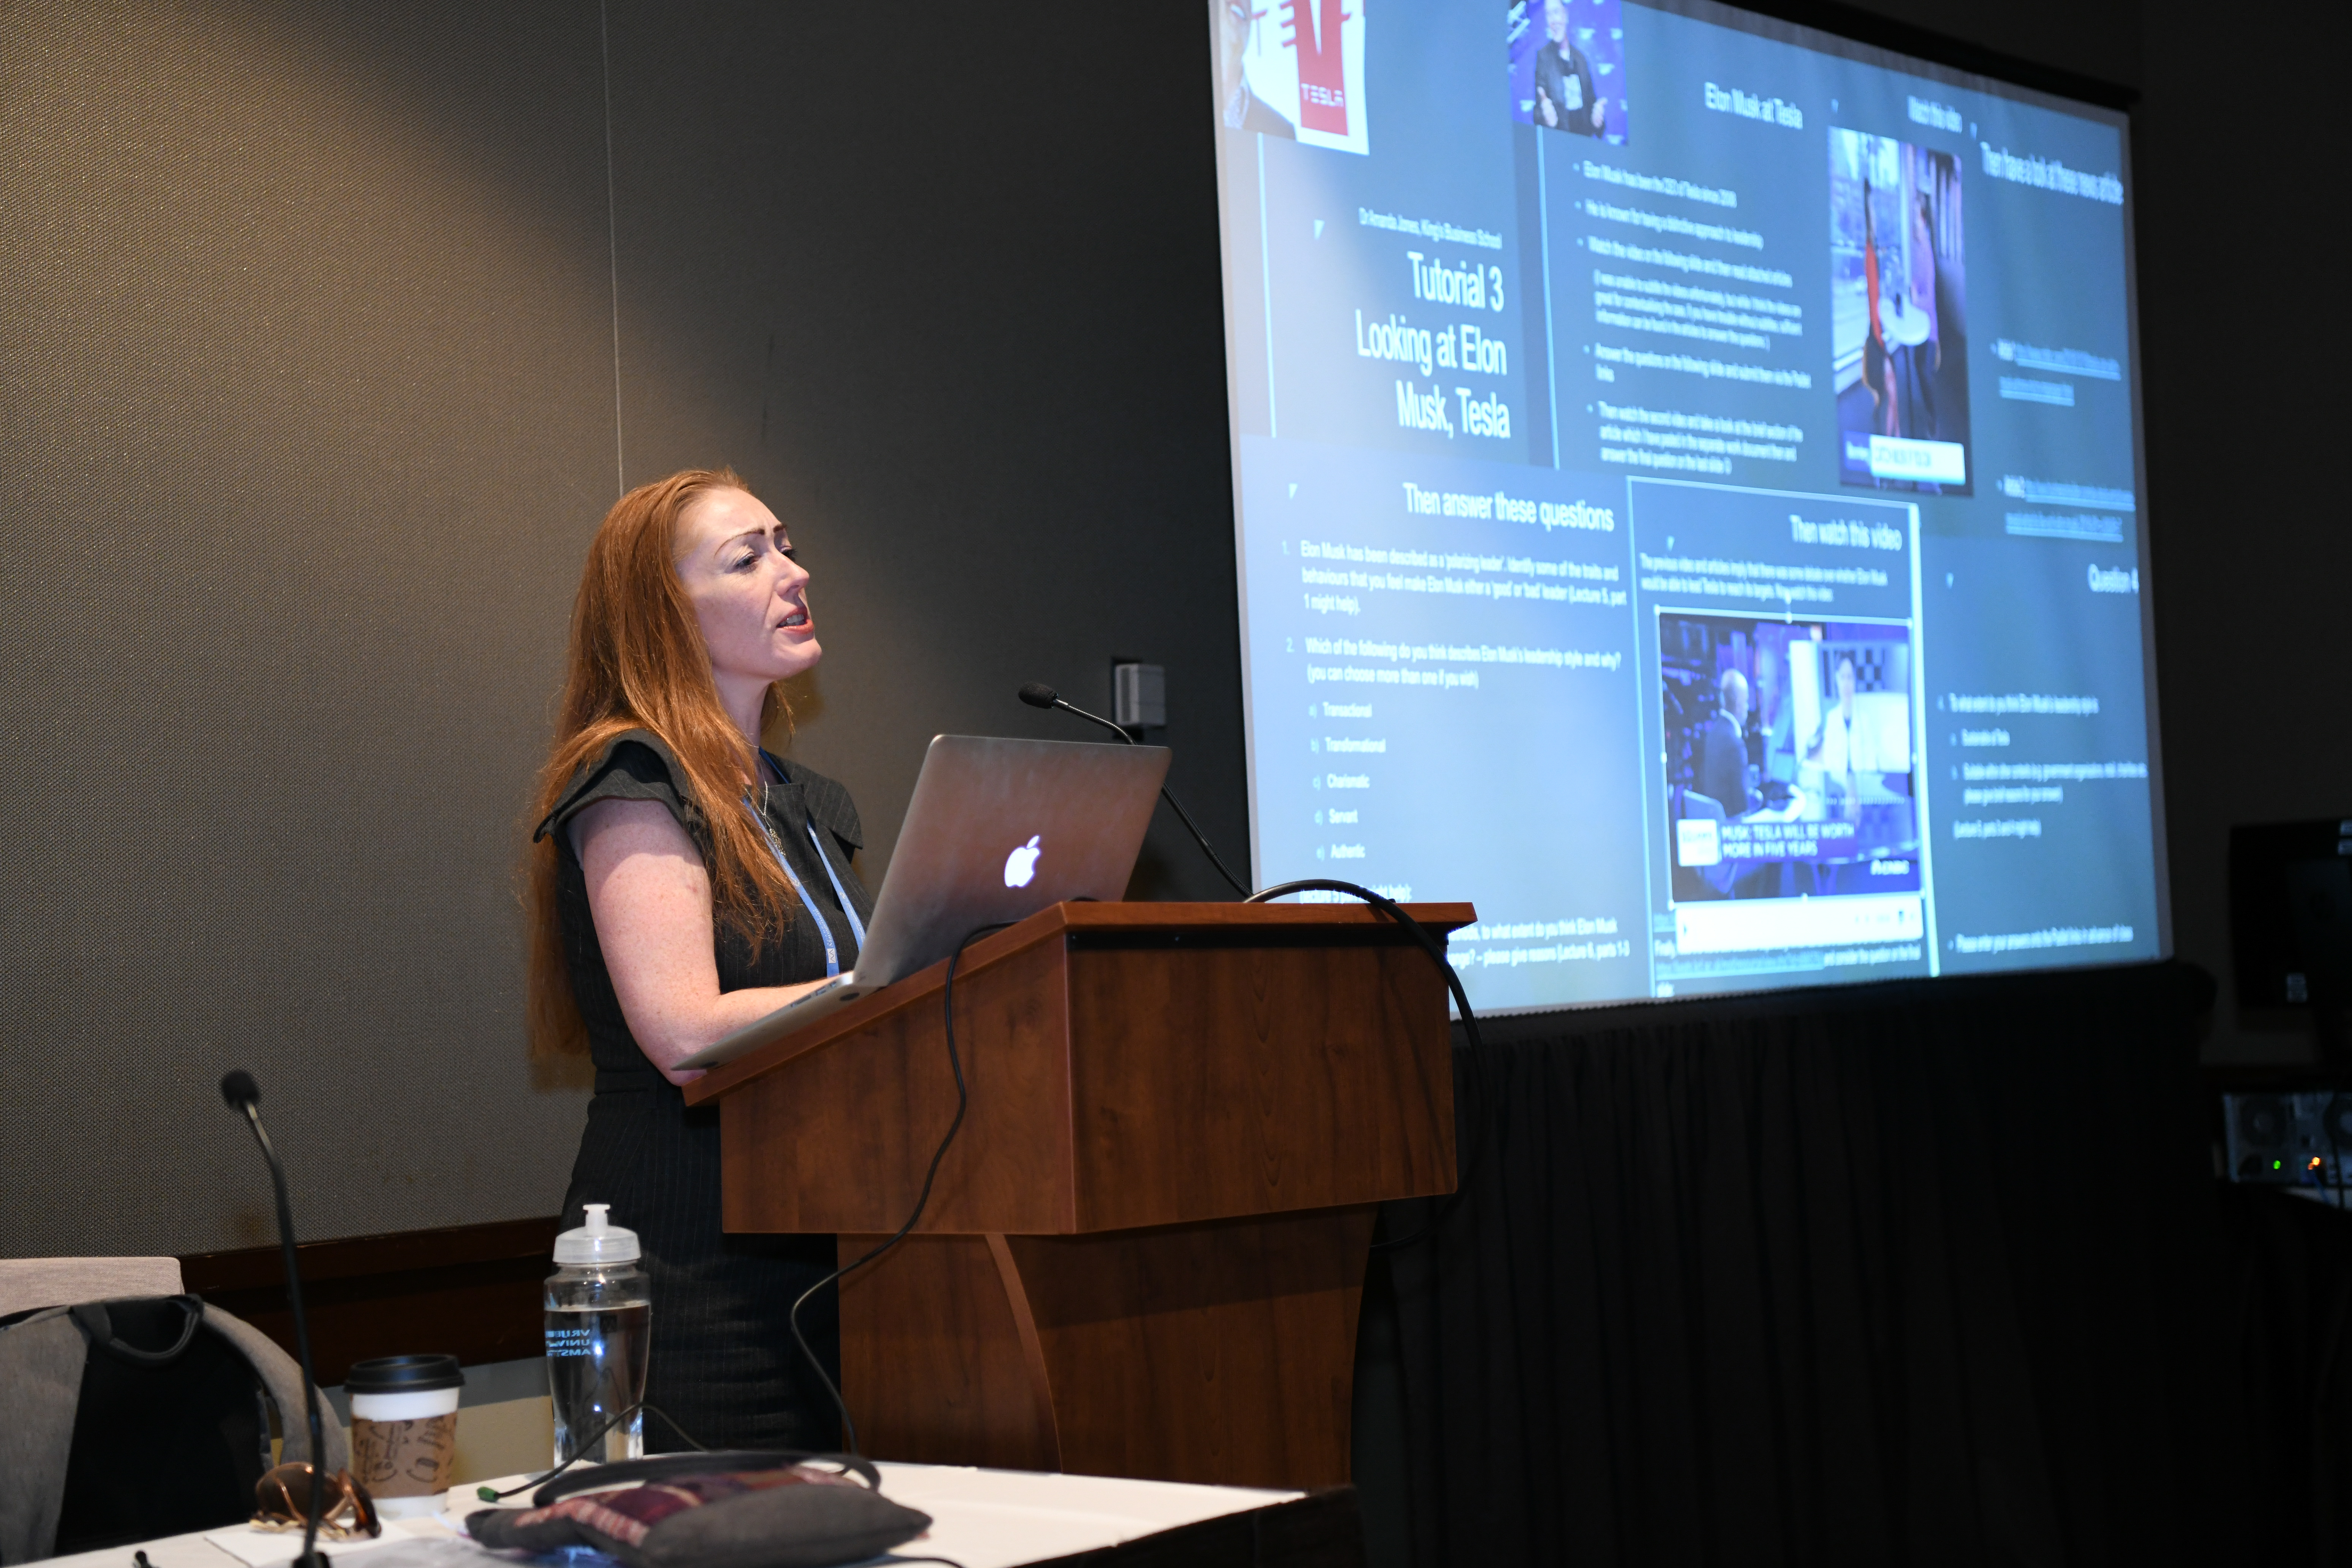The image size is (2352, 1568).
Task: Click the option 'Transformational' in question 2
Action: (1354, 745)
